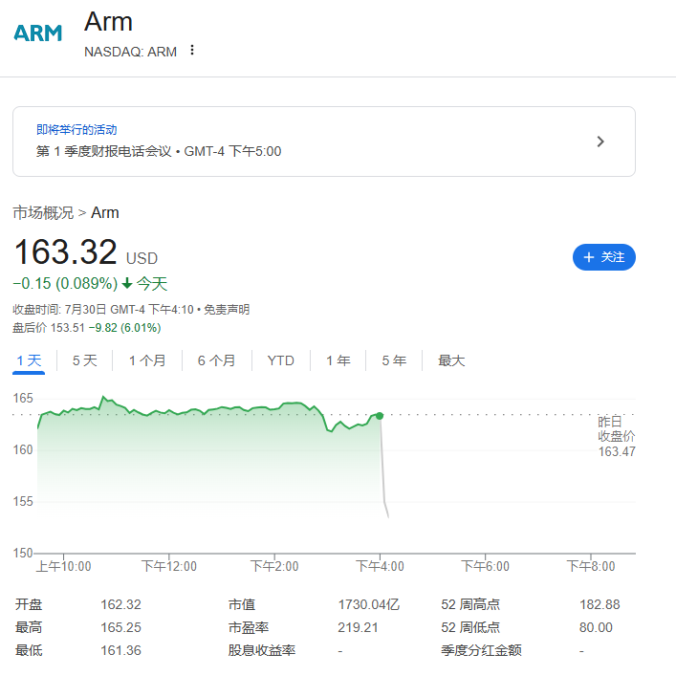
Task: Click the 下午8:00 axis label
Action: click(591, 566)
